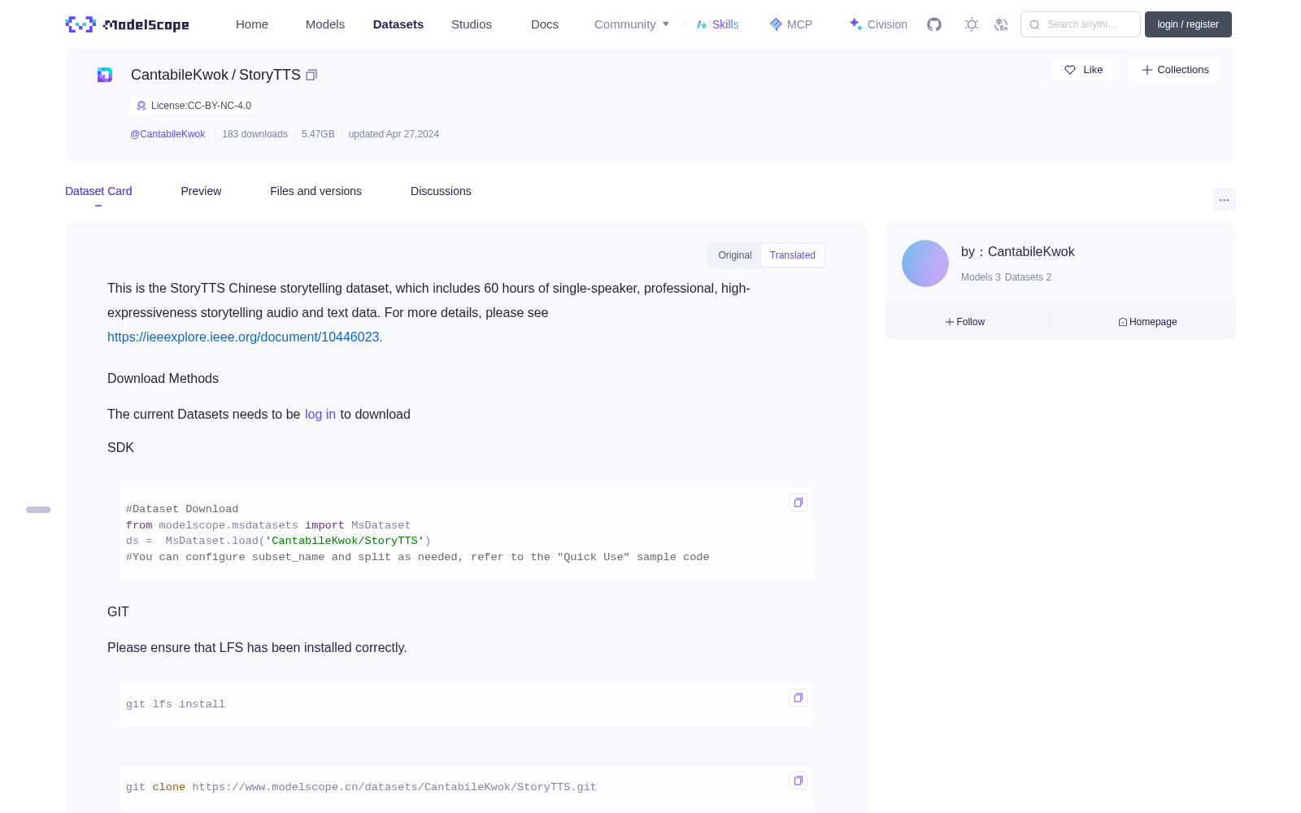Image resolution: width=1301 pixels, height=813 pixels.
Task: Click the 'Download Methods' heading
Action: point(163,379)
